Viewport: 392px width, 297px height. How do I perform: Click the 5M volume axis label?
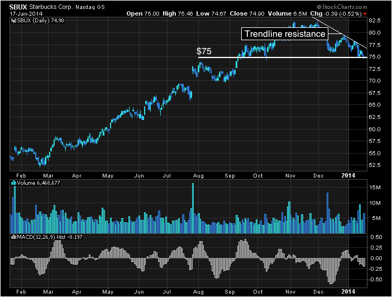point(376,218)
